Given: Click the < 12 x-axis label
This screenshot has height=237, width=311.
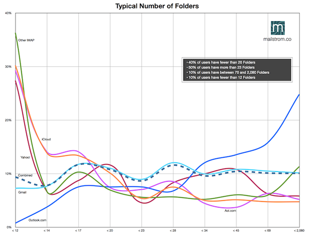Looking at the screenshot, I should (17, 229).
